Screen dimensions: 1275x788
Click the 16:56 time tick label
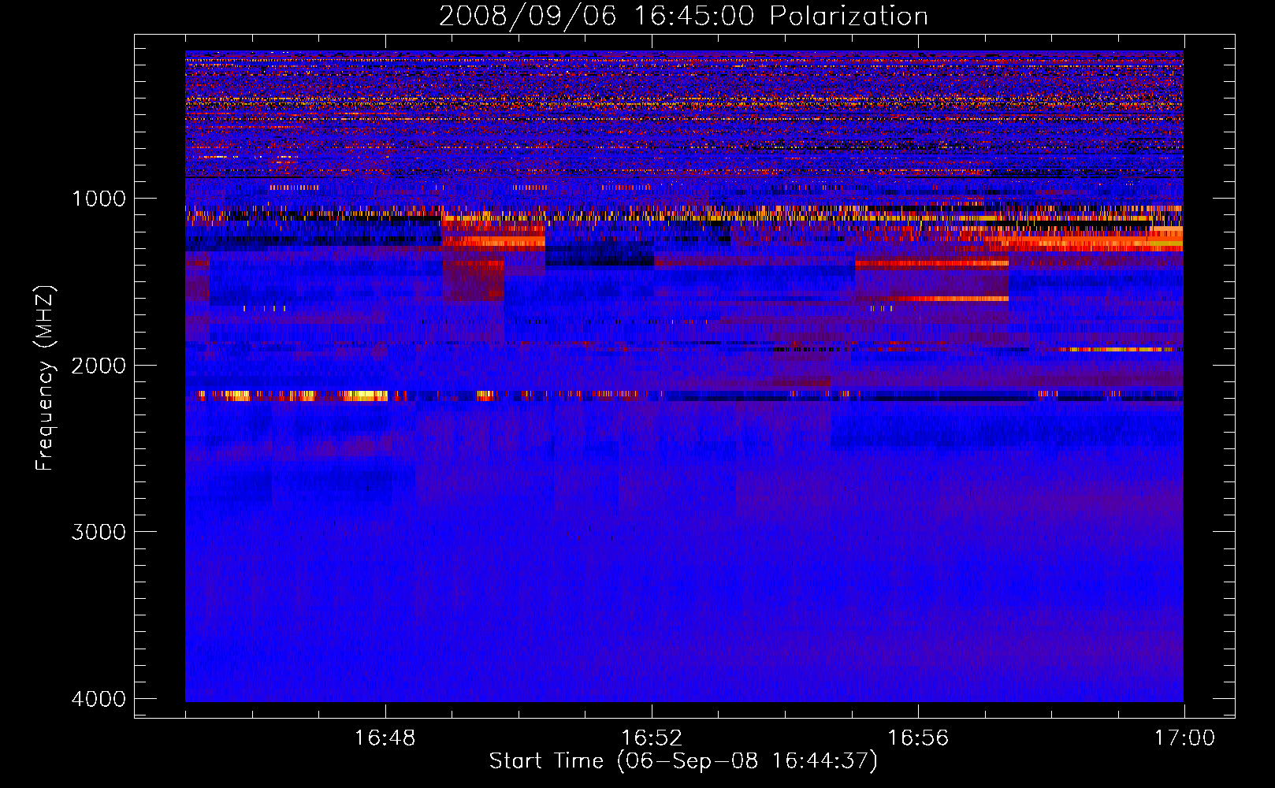pyautogui.click(x=918, y=738)
